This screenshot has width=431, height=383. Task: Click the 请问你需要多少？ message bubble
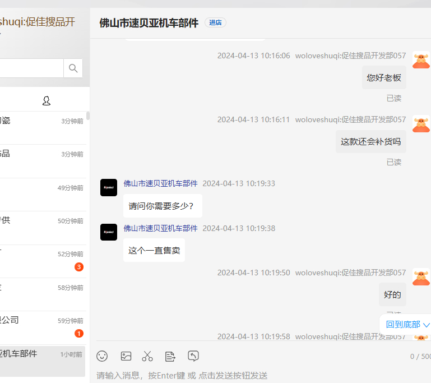[163, 206]
